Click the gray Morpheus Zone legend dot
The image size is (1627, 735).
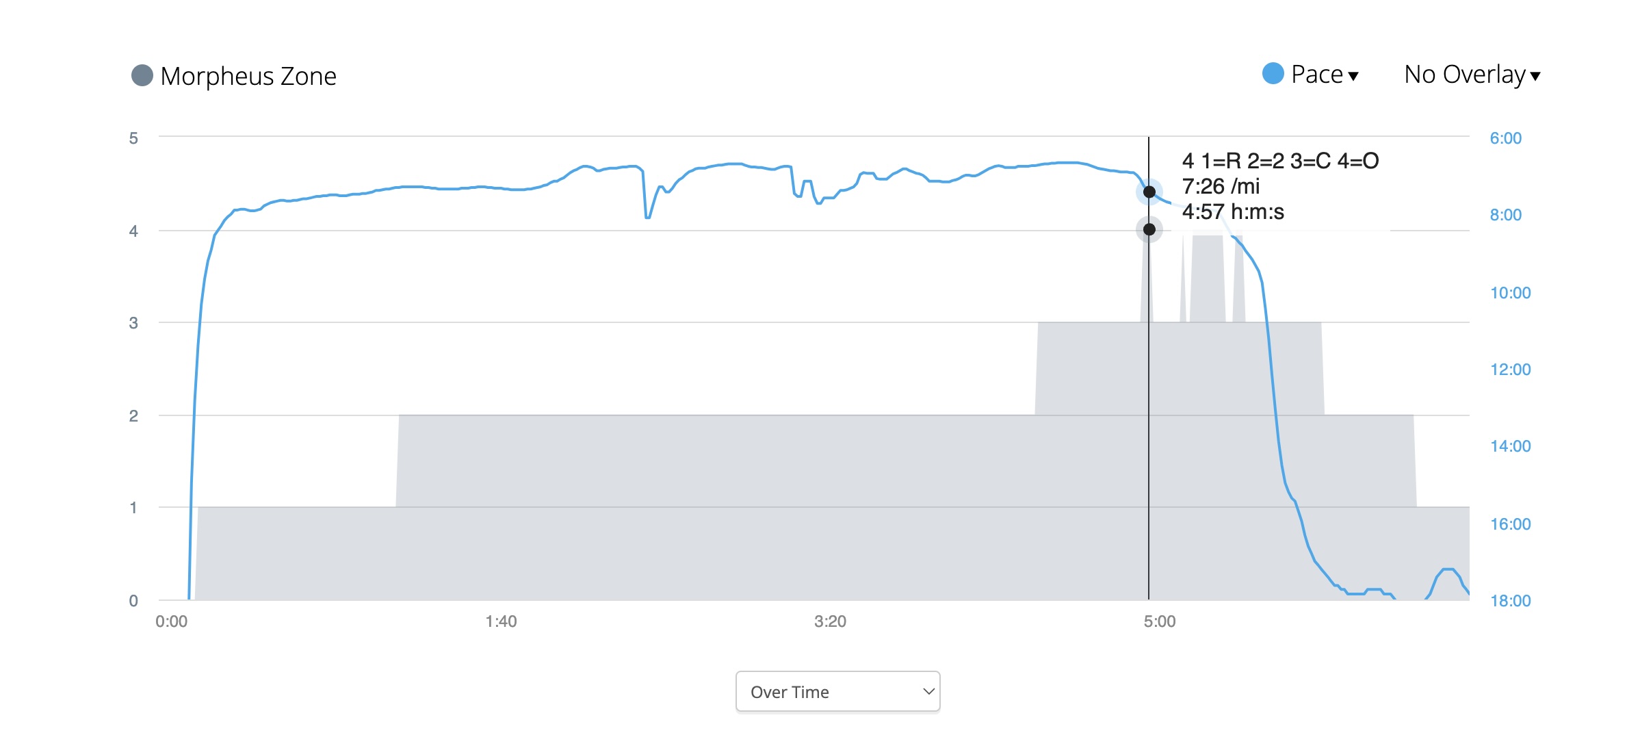tap(142, 75)
